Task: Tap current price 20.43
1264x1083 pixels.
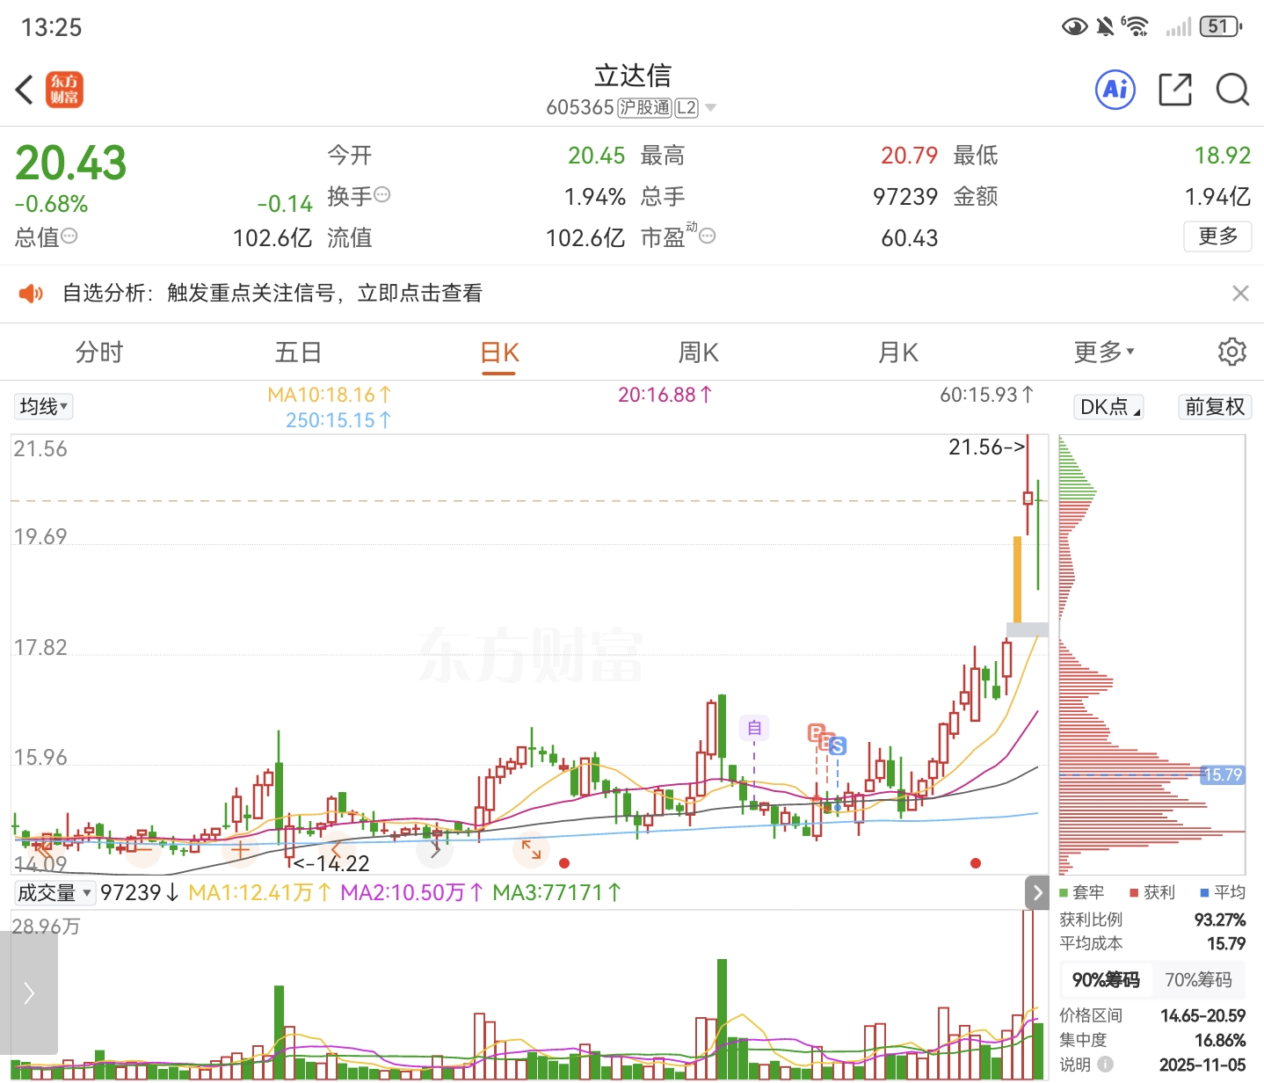Action: click(x=71, y=164)
